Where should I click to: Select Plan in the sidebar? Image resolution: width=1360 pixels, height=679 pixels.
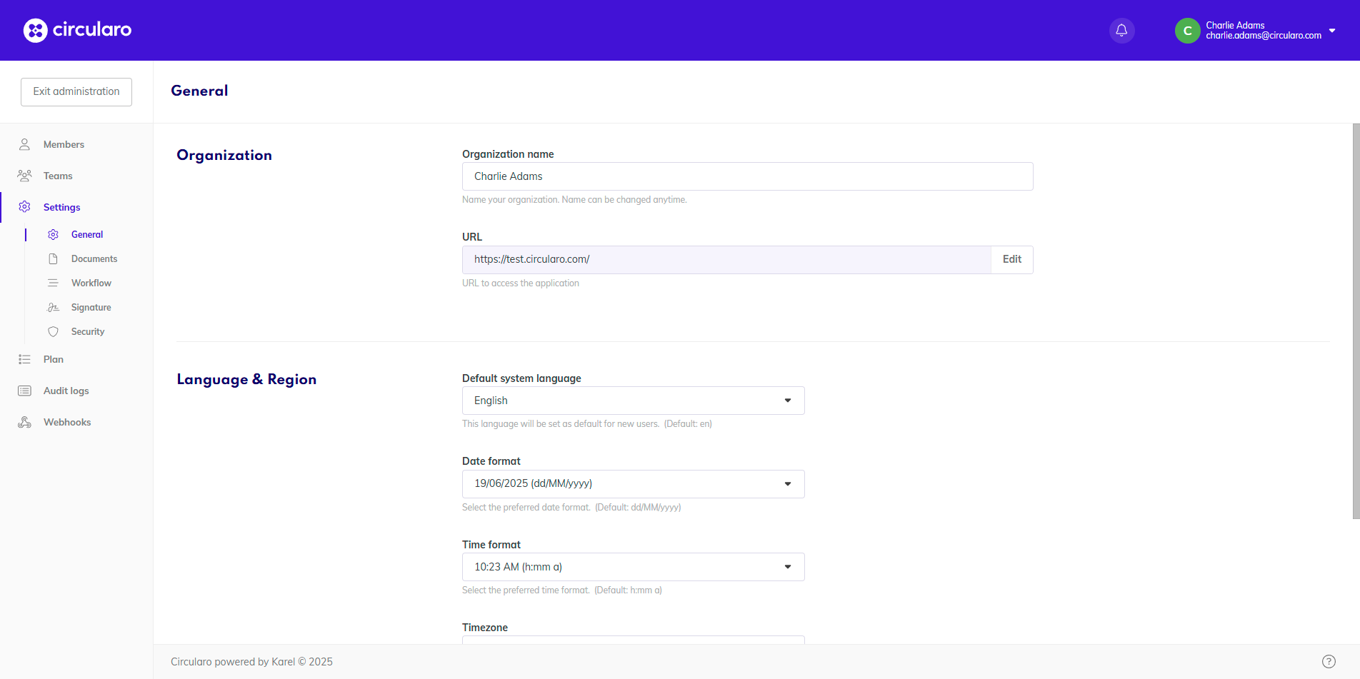point(53,359)
